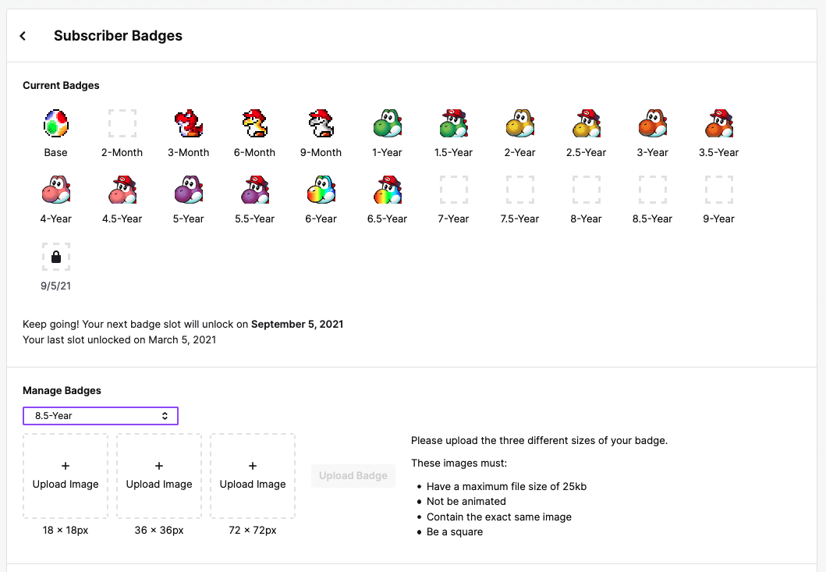Click the 6-Month yellow Yoshi badge
The image size is (826, 572).
254,123
